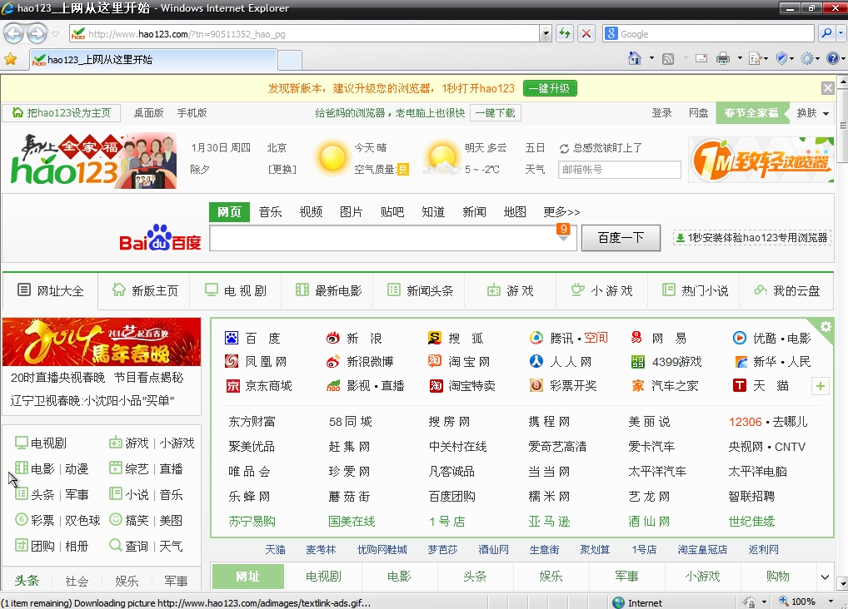
Task: Switch to the 新闻头条 tab
Action: pyautogui.click(x=421, y=290)
